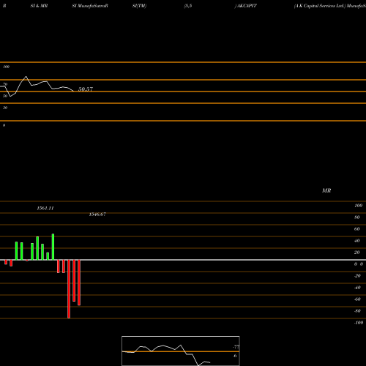Screen dimensions: 366x366
Task: Click the tallest red histogram bar
Action: pyautogui.click(x=69, y=289)
